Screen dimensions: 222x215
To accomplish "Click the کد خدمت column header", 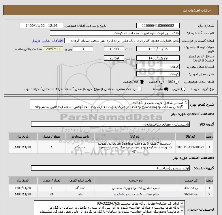I will tap(191, 180).
